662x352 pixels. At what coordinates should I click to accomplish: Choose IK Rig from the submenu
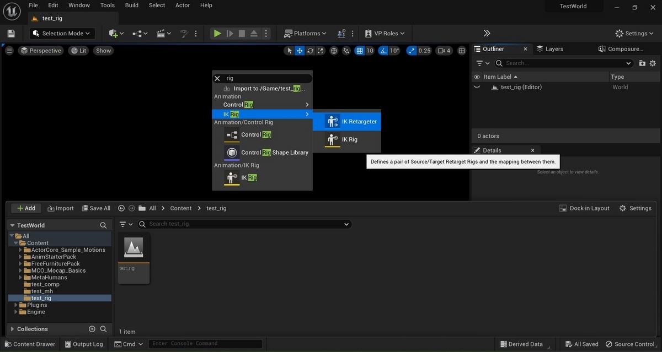coord(347,139)
